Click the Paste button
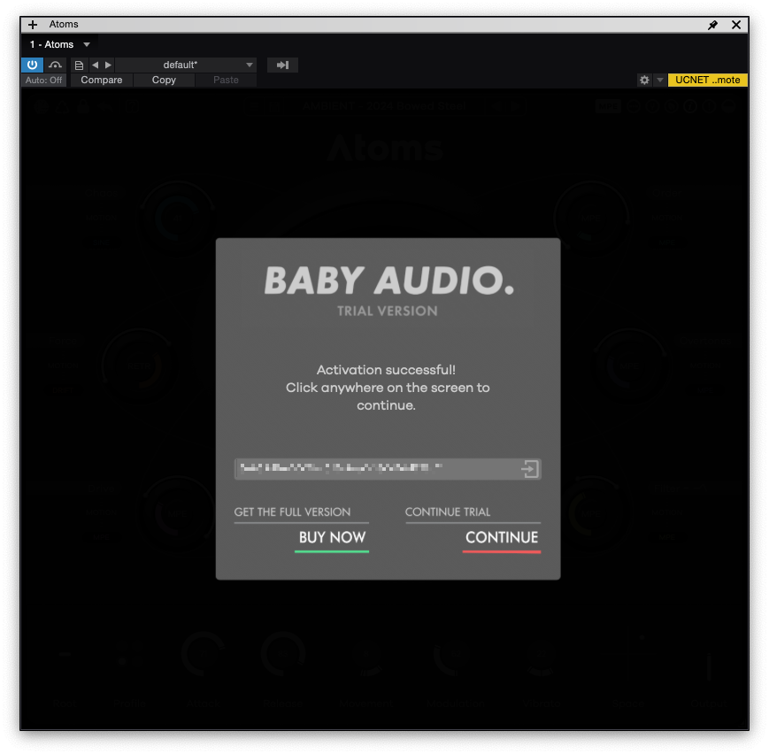This screenshot has height=754, width=769. [226, 80]
